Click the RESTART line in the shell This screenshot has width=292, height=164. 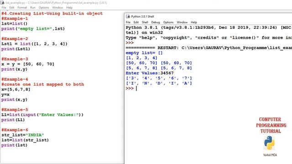pos(209,48)
